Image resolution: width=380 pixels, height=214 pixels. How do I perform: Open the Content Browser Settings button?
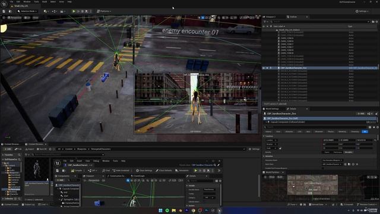point(254,149)
